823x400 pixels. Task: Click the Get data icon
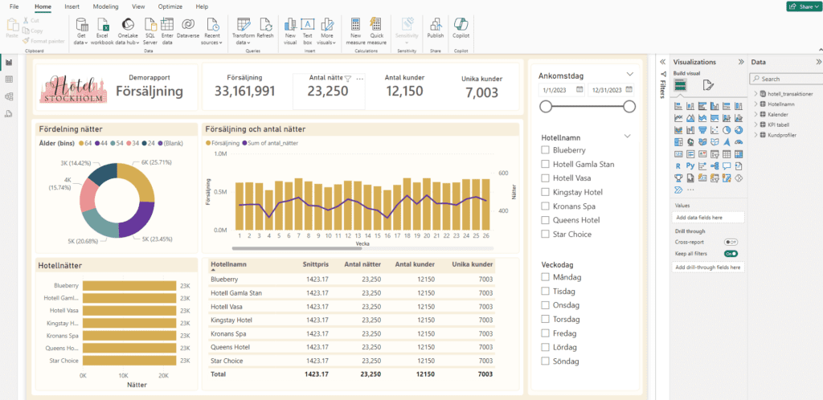[80, 24]
